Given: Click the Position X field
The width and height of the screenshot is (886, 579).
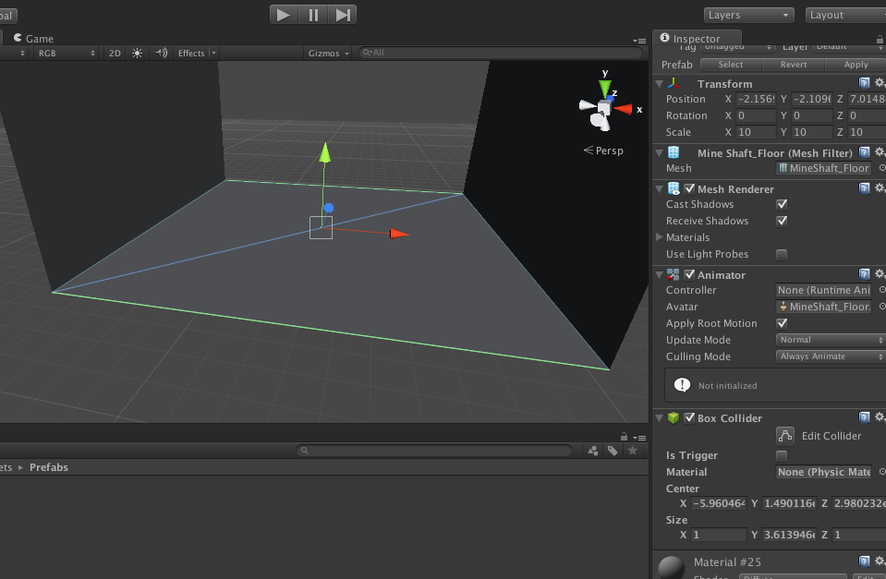Looking at the screenshot, I should 756,99.
